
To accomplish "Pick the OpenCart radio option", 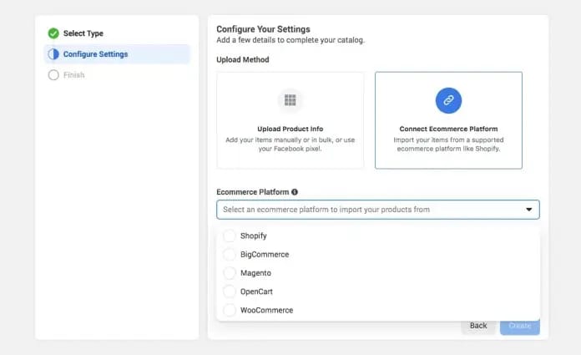I will (230, 292).
